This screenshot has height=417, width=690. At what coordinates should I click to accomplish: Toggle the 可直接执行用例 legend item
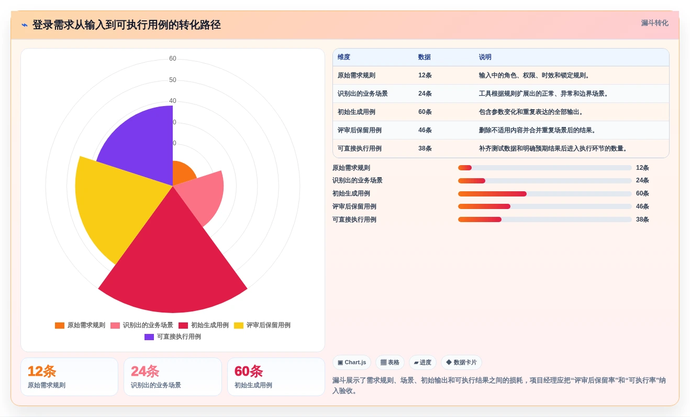(173, 337)
